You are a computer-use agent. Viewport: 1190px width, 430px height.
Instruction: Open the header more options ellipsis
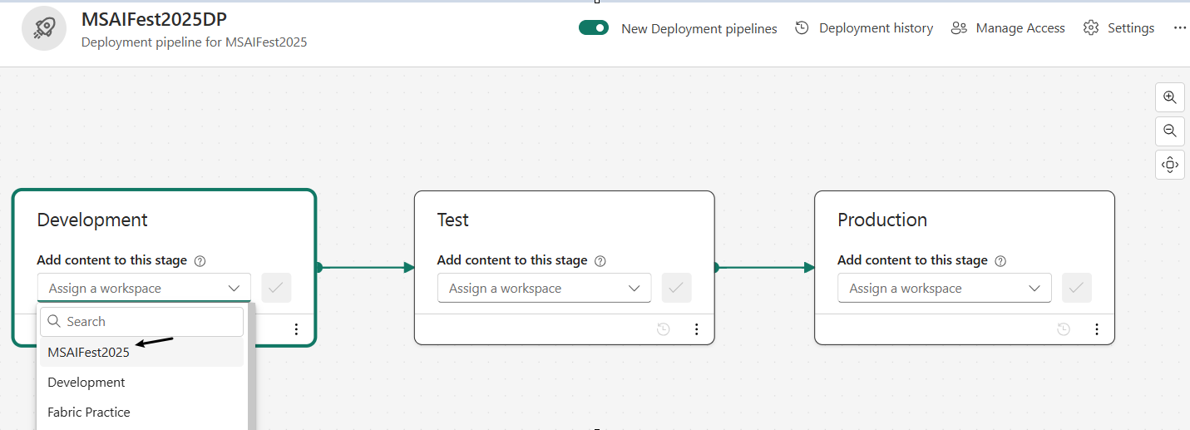(1179, 28)
